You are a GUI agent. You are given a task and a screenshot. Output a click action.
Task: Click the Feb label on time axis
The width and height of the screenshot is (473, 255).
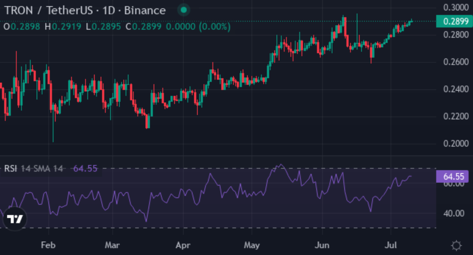click(x=48, y=245)
